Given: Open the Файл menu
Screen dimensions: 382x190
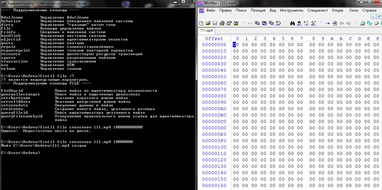Looking at the screenshot, I should (x=211, y=10).
